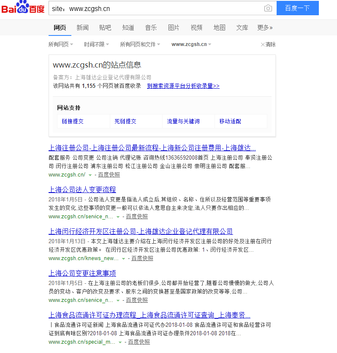This screenshot has width=337, height=353.
Task: Click green arrow beside zcgsh.cn/special_m result
Action: click(x=120, y=342)
